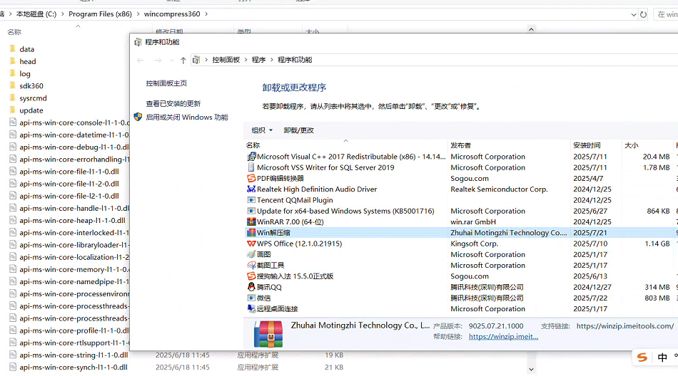Click Microsoft VSS Writer icon
Screen dimensions: 678x376
click(251, 167)
